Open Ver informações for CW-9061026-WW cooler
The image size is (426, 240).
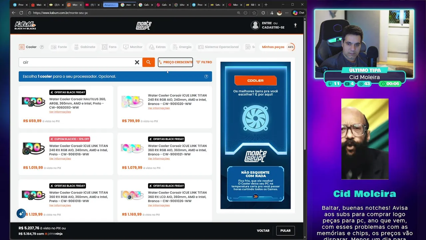tap(159, 205)
